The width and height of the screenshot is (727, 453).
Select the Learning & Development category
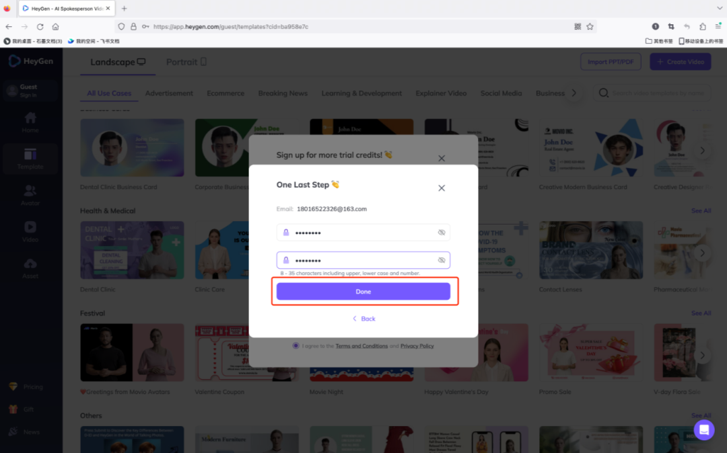coord(361,93)
